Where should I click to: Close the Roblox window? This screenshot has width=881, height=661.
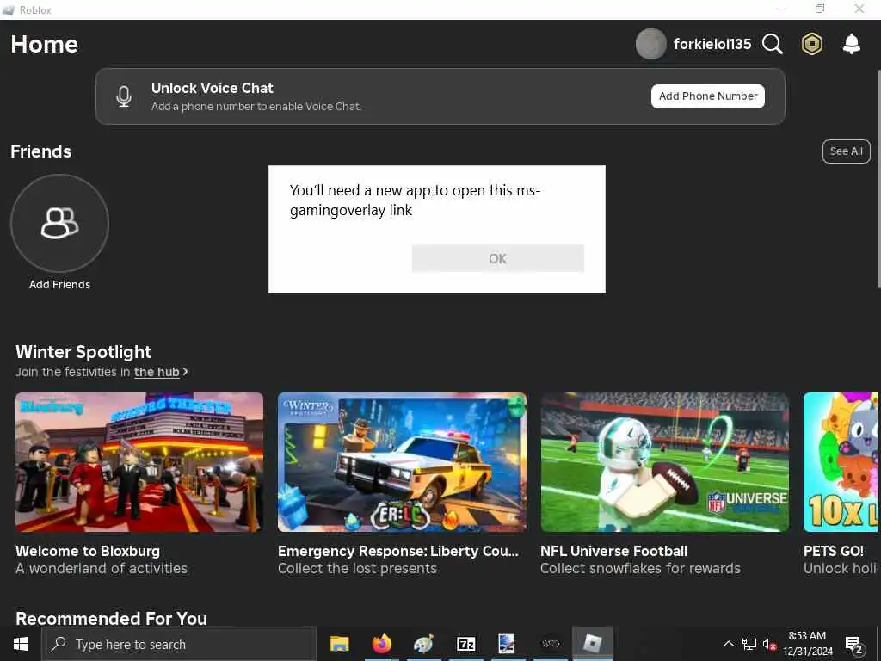(859, 9)
